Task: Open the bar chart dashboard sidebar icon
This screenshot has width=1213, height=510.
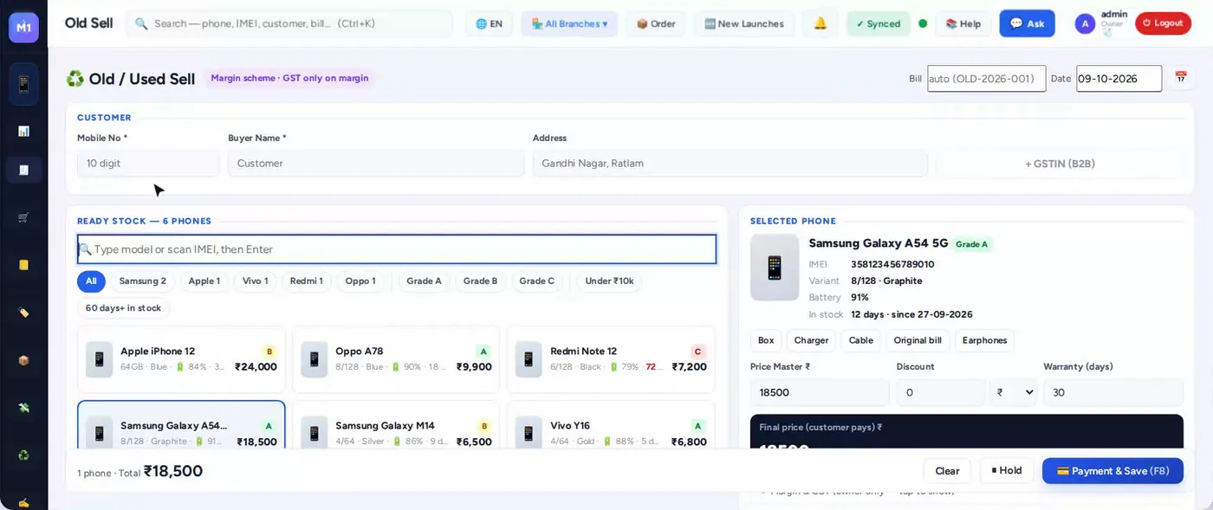Action: point(23,131)
